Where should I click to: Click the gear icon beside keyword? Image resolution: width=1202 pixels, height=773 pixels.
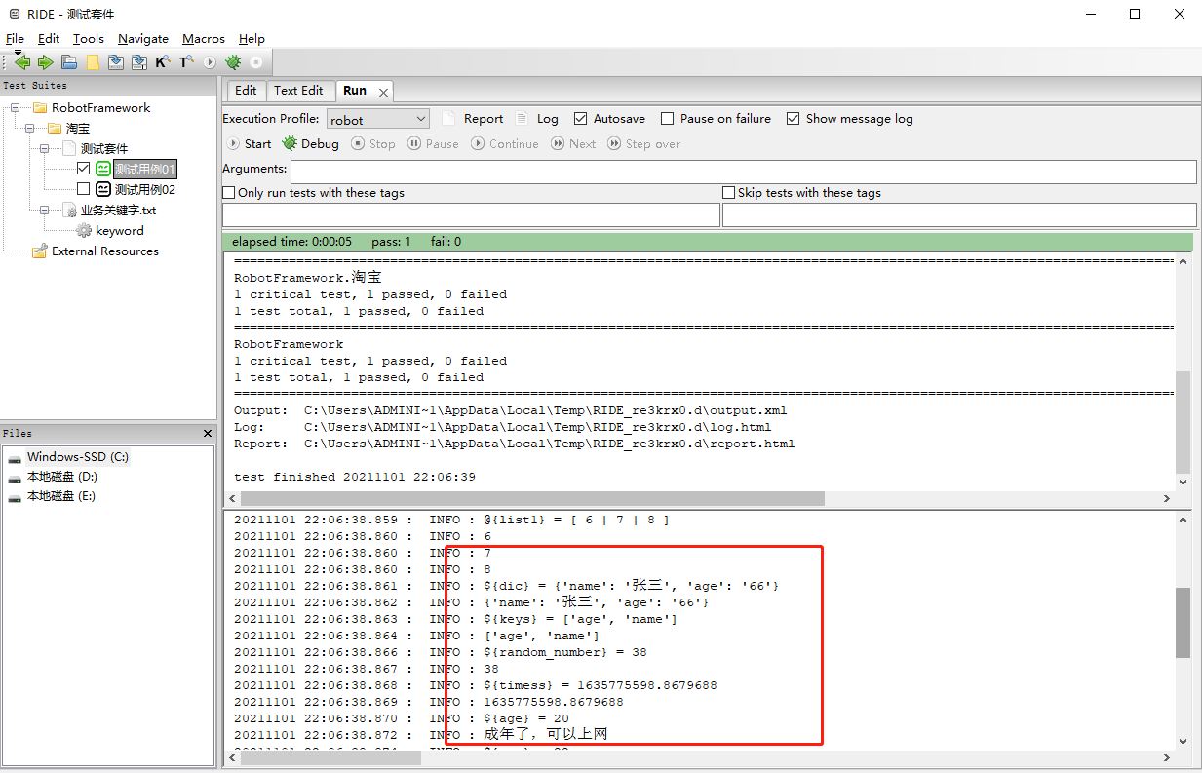click(x=85, y=231)
